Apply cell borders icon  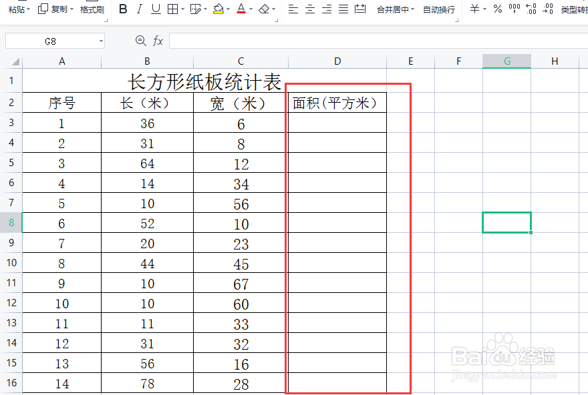point(172,9)
